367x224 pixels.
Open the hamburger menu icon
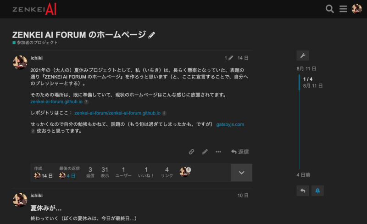(x=343, y=9)
